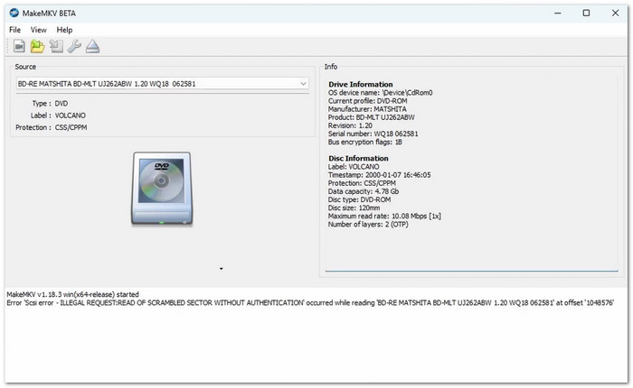Open Preferences with the wrench icon
The image size is (633, 388).
tap(74, 46)
